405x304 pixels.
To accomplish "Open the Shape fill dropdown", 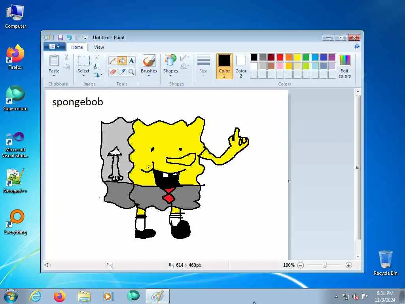I will pos(185,66).
